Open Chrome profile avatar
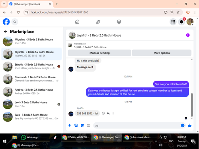This screenshot has width=199, height=149. (188, 12)
